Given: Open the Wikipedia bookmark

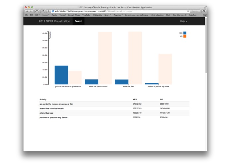Looking at the screenshot, I should [x=97, y=15].
